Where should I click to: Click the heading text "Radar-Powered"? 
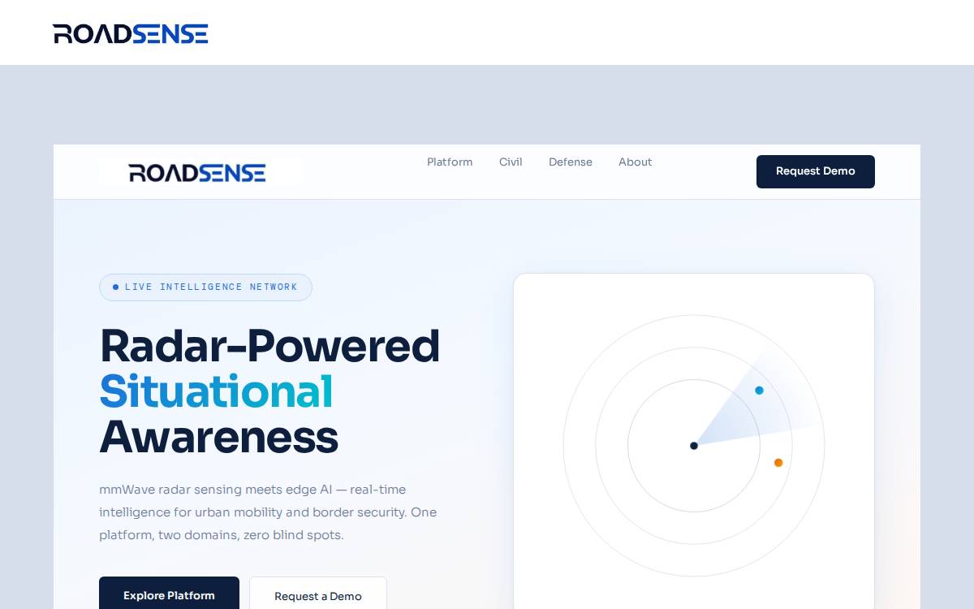click(x=269, y=346)
